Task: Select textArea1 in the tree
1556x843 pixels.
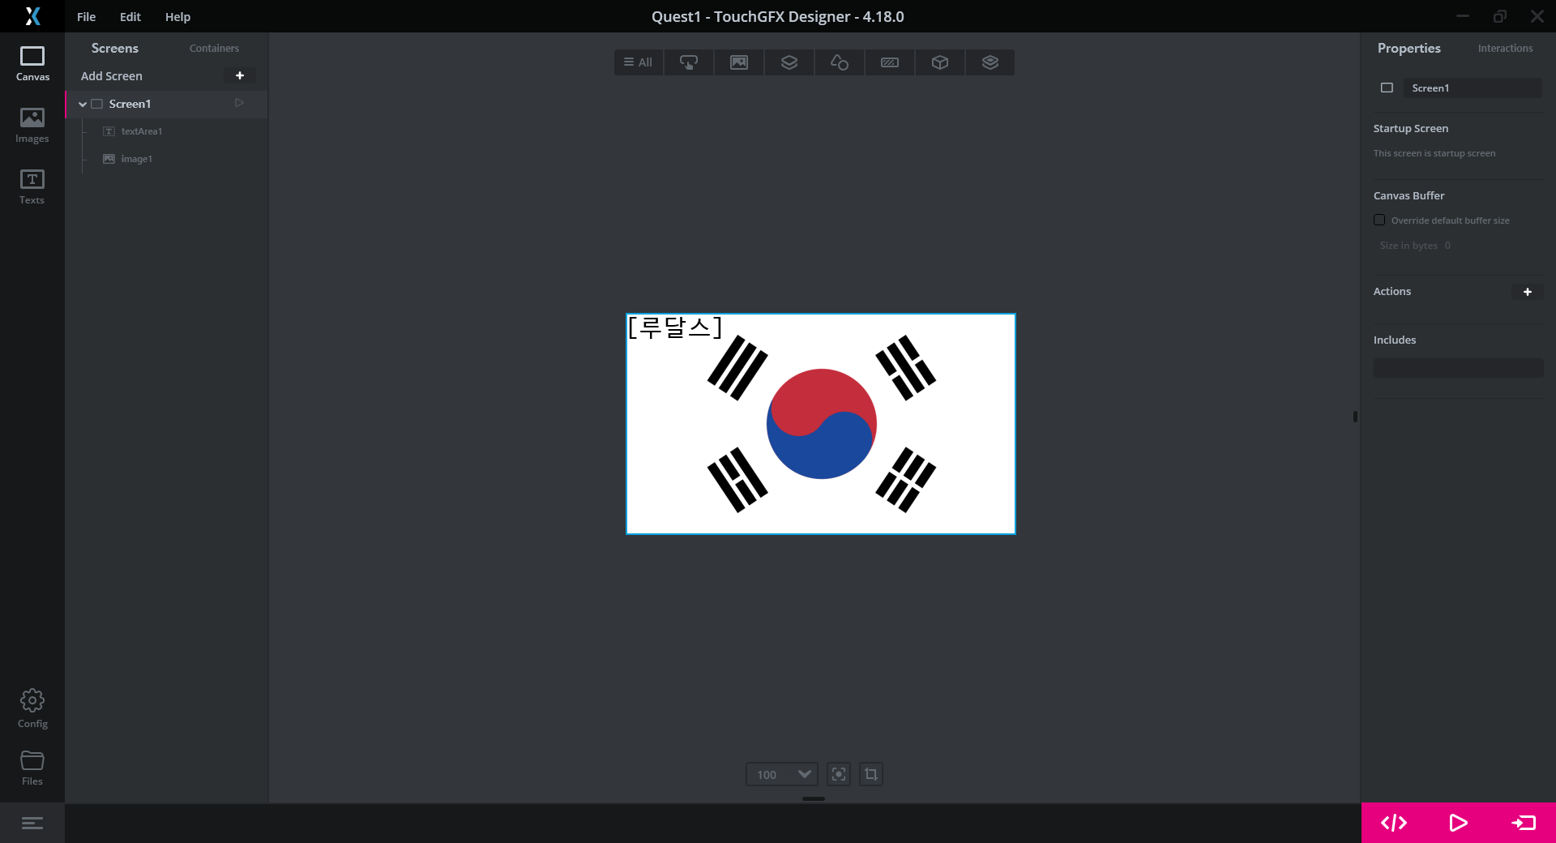Action: [142, 131]
